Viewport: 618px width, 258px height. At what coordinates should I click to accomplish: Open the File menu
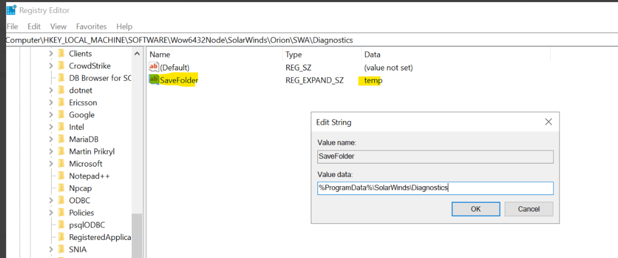coord(12,26)
